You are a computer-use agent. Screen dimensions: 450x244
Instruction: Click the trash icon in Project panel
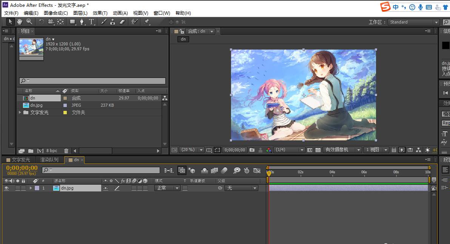click(x=66, y=151)
